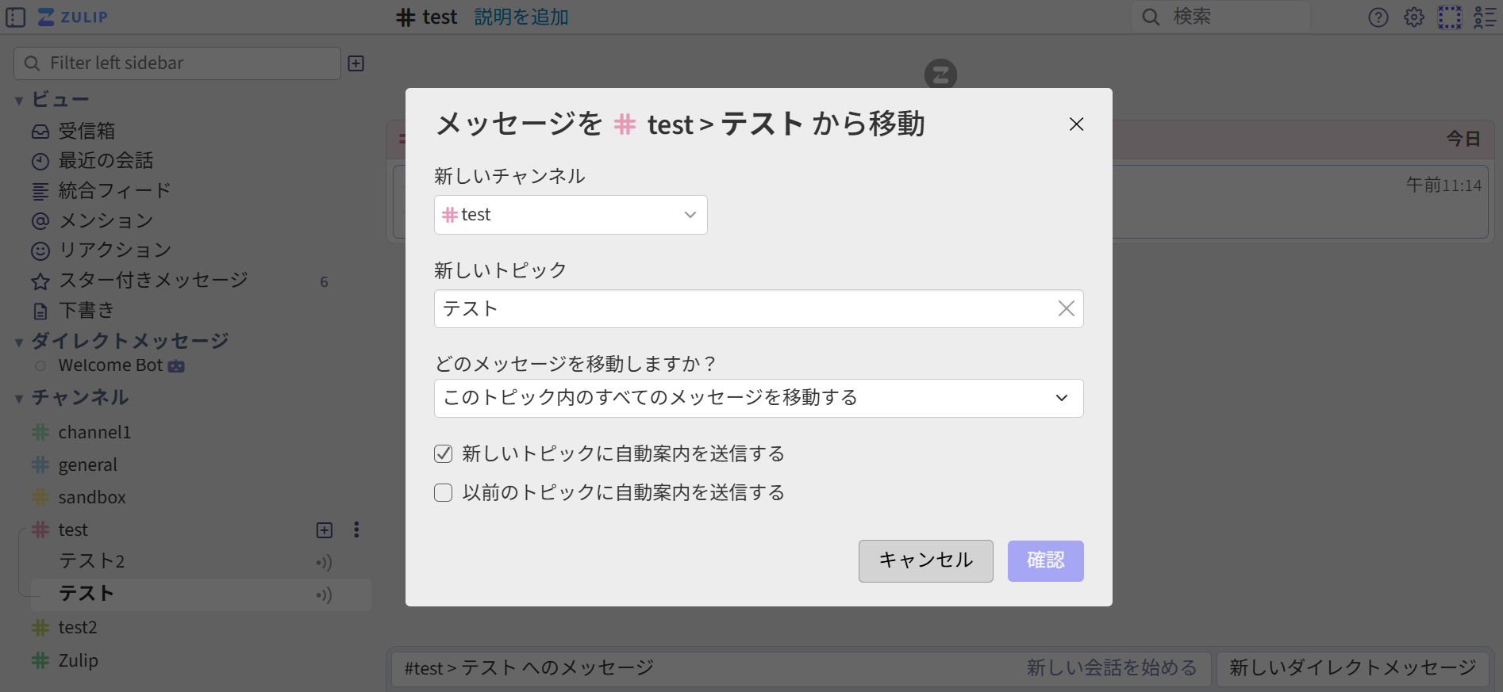This screenshot has width=1503, height=692.
Task: Open 統合フィード view
Action: pos(115,191)
